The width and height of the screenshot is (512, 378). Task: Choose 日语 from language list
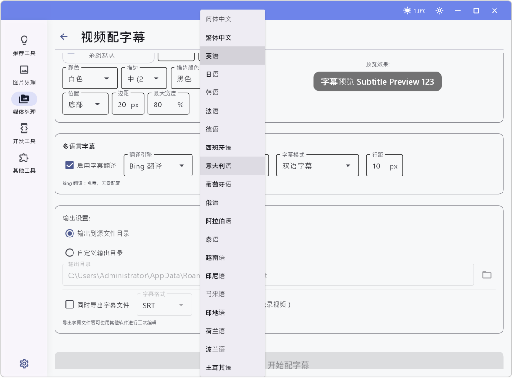click(232, 74)
